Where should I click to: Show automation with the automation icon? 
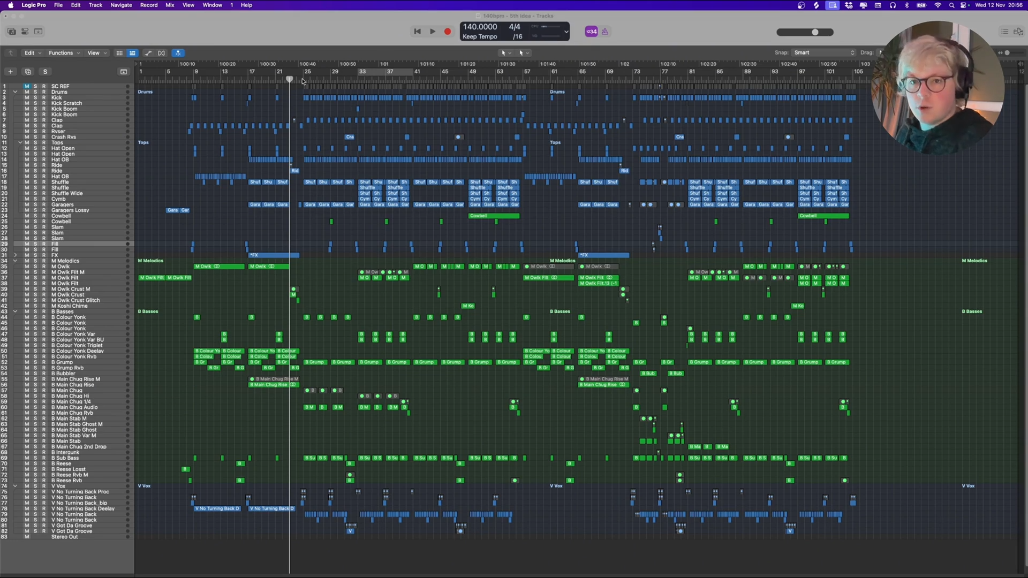148,53
